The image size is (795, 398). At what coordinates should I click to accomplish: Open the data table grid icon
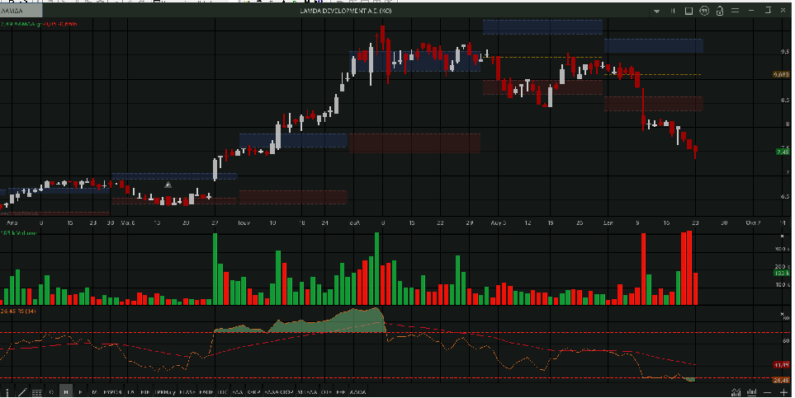pyautogui.click(x=37, y=392)
